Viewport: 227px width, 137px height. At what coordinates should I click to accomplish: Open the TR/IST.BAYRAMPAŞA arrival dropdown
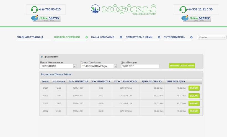click(115, 66)
